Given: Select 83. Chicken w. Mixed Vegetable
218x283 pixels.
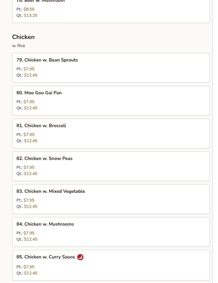Looking at the screenshot, I should pos(51,191).
